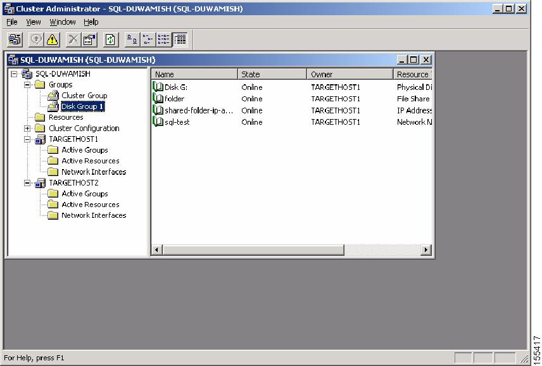Sort by the Resource Type column header
Screen dimensions: 542x366
point(413,74)
